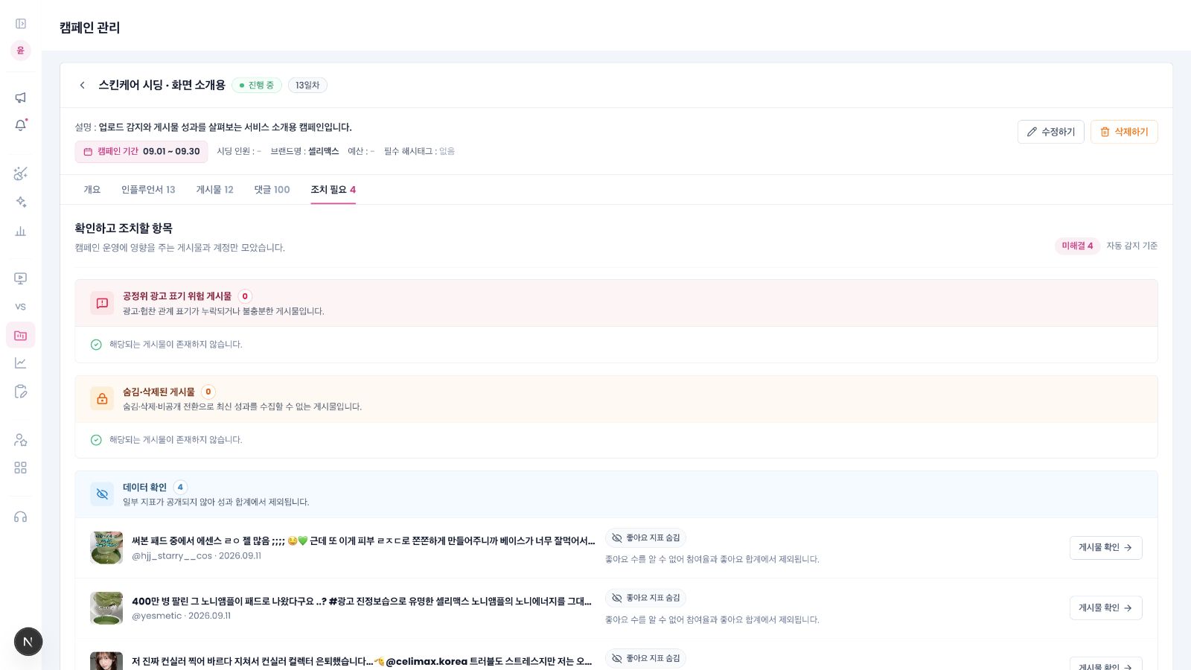Open the magic wand sparkle icon
Viewport: 1191px width, 670px height.
21,173
